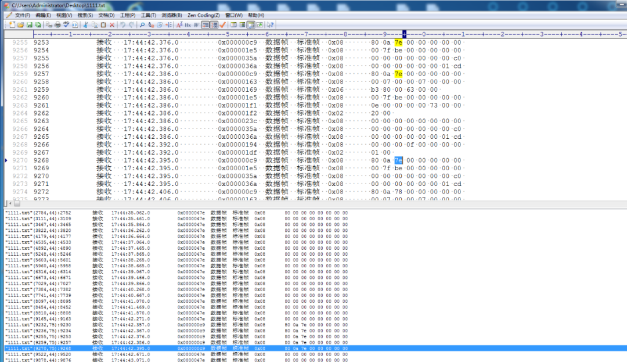The width and height of the screenshot is (627, 362).
Task: Launch the browser window toolbar icon
Action: tap(260, 25)
